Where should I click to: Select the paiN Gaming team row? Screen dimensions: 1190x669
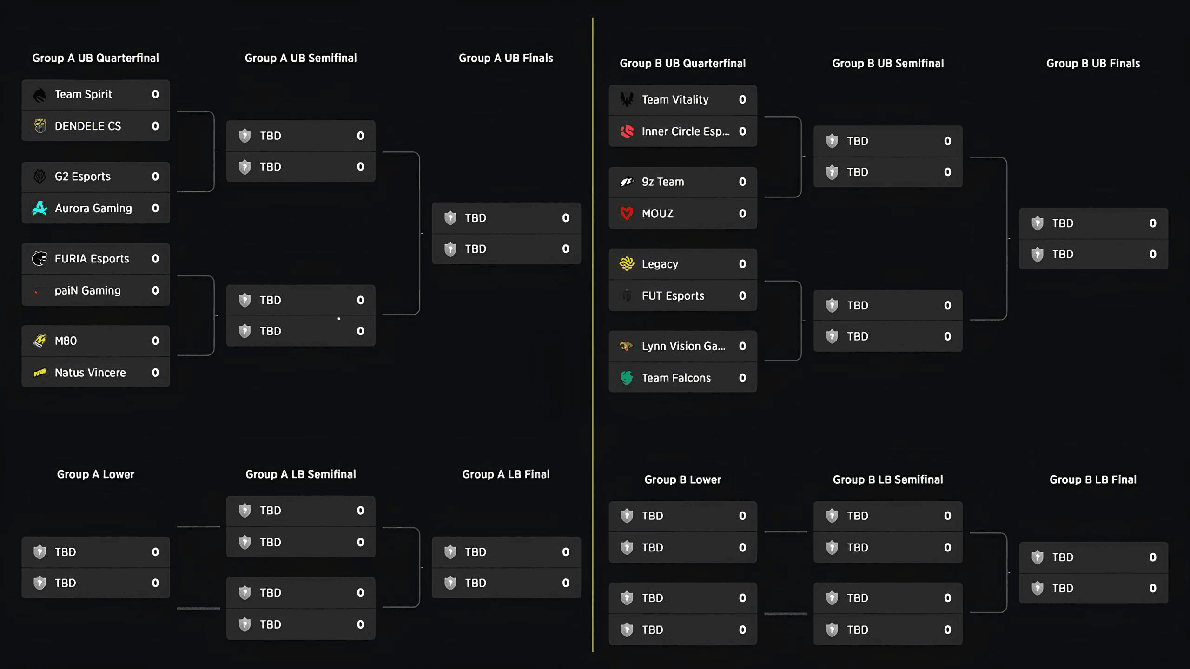pos(96,290)
